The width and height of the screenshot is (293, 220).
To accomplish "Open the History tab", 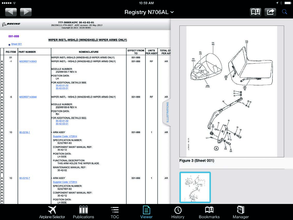I will tap(178, 212).
